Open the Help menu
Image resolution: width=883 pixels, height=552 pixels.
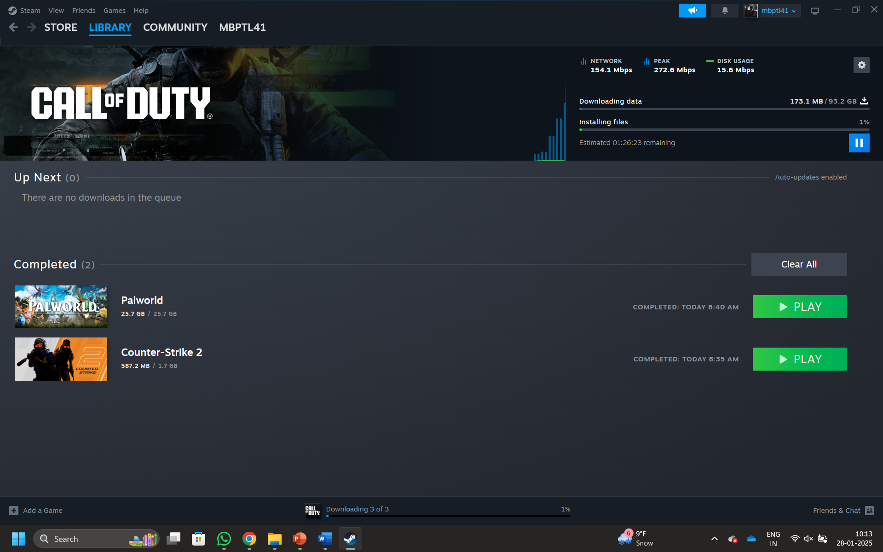[x=141, y=11]
